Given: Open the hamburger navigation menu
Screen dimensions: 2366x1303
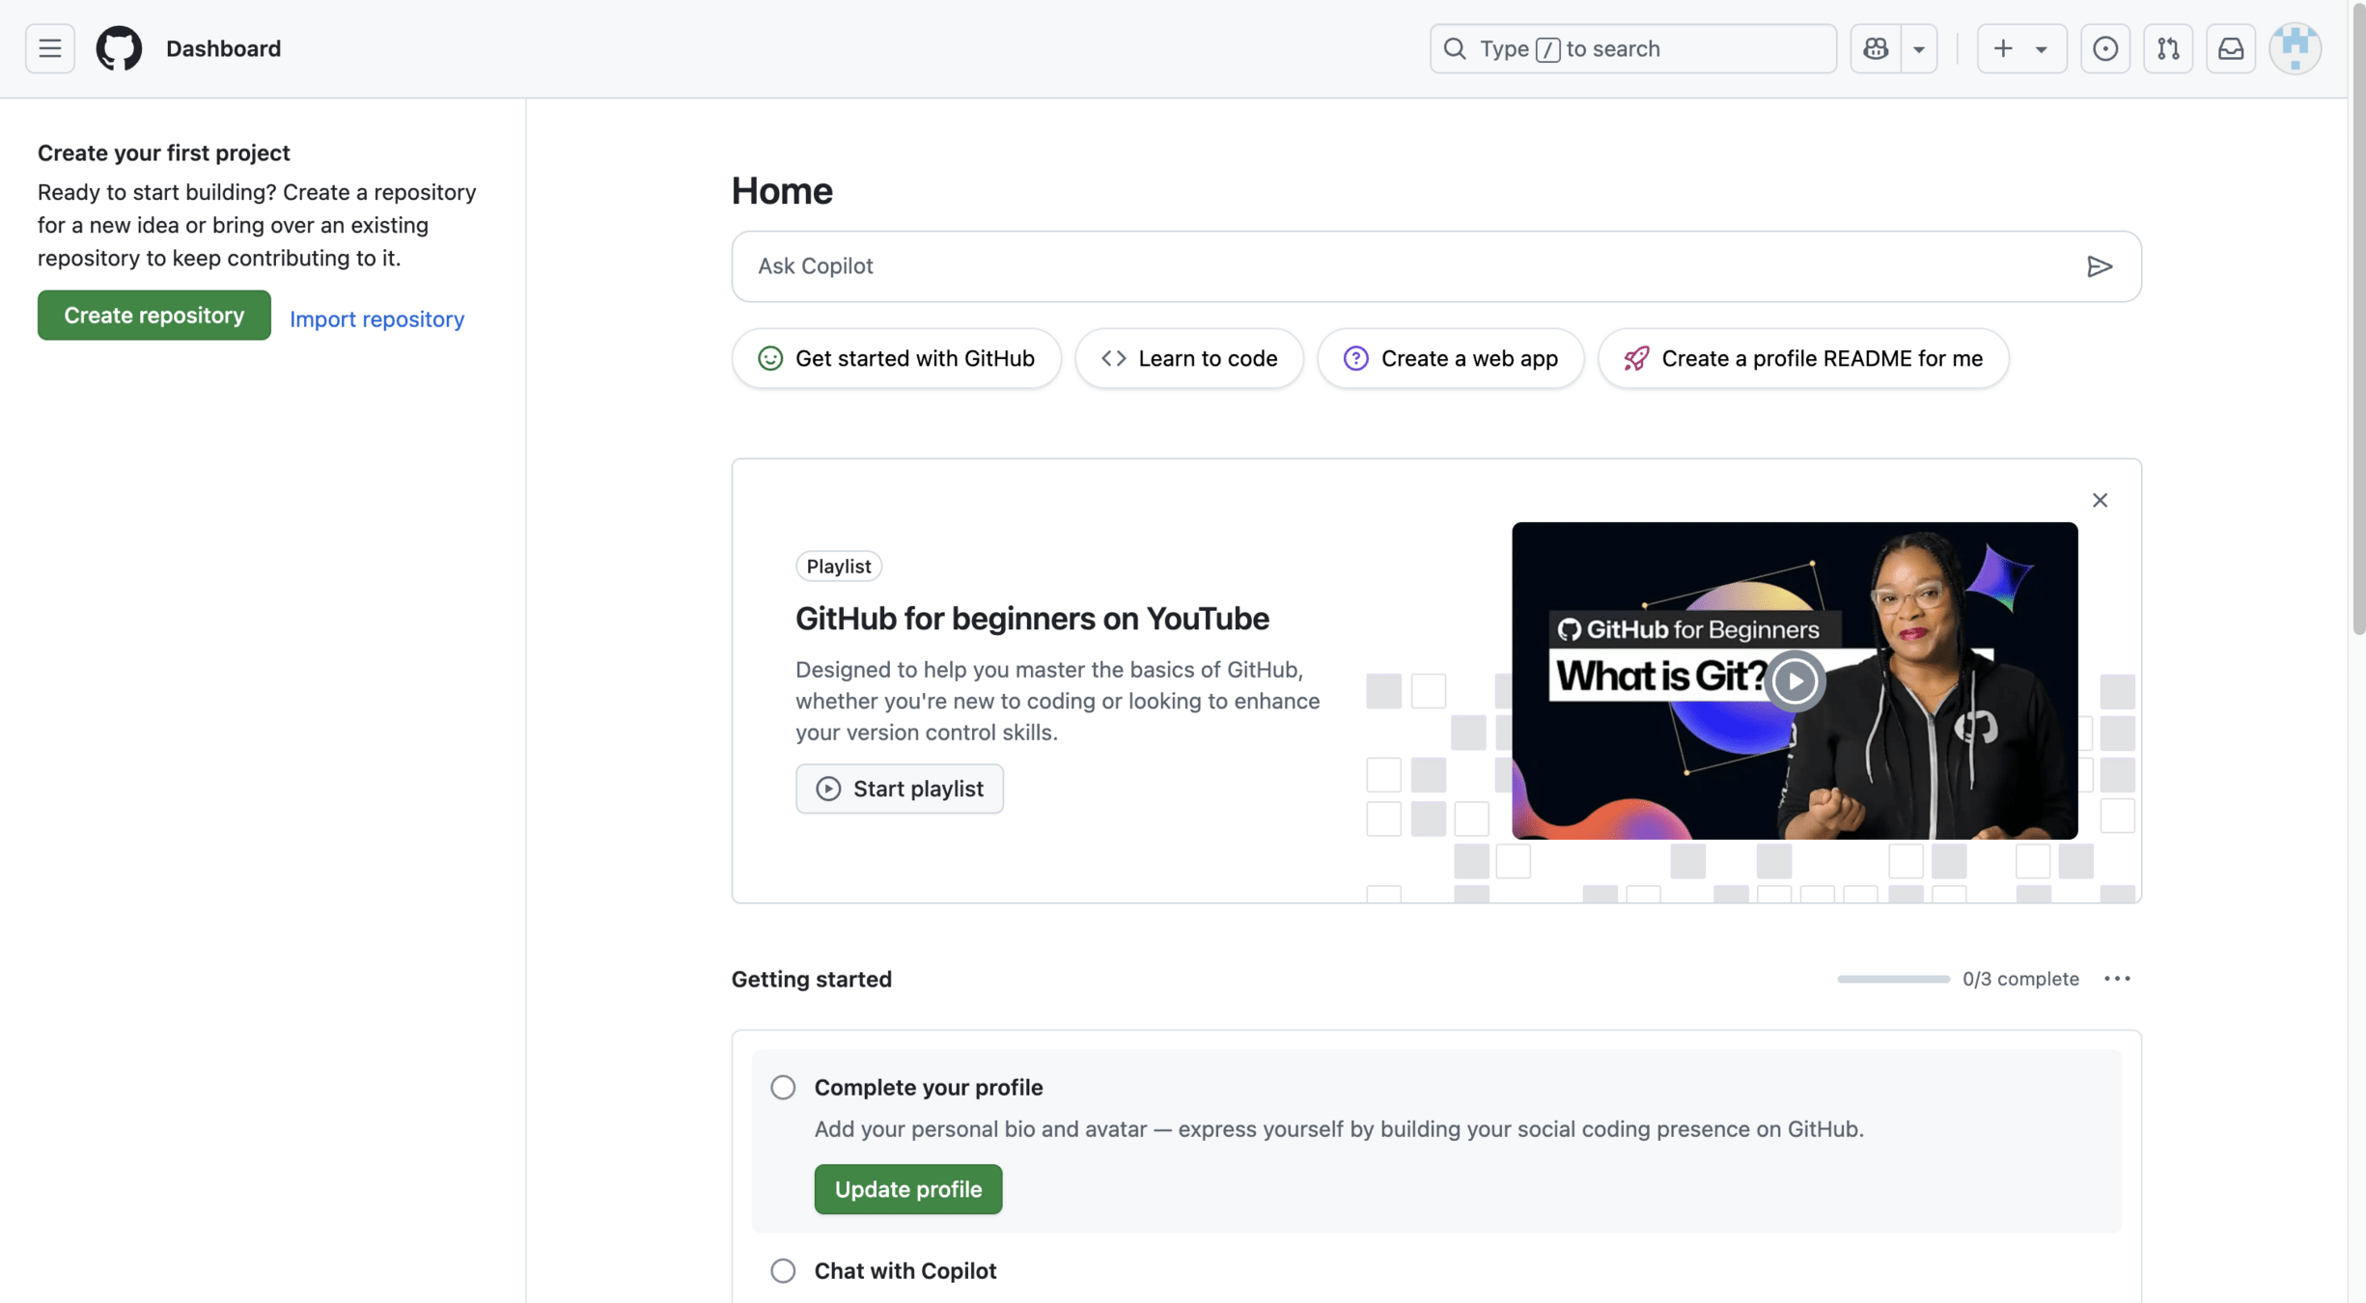Looking at the screenshot, I should 49,48.
